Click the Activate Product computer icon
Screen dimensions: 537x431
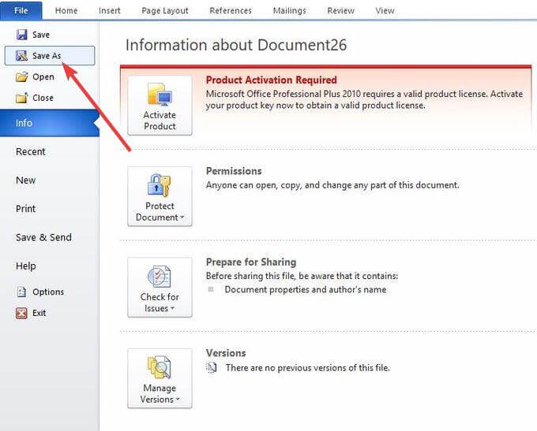[160, 94]
